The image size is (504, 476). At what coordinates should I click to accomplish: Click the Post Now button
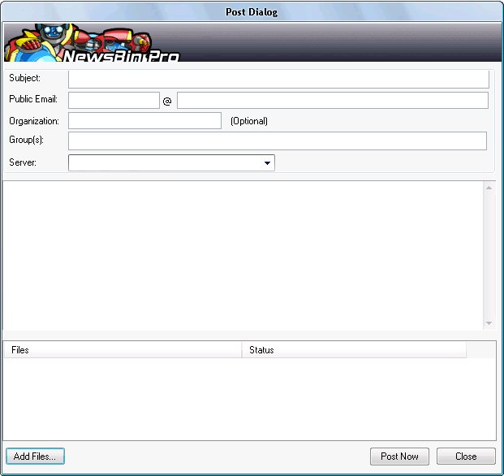(399, 457)
